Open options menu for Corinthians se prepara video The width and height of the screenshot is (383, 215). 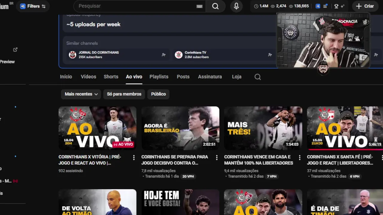click(217, 157)
